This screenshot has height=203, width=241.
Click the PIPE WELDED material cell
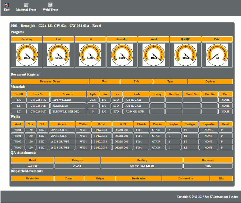tap(68, 100)
